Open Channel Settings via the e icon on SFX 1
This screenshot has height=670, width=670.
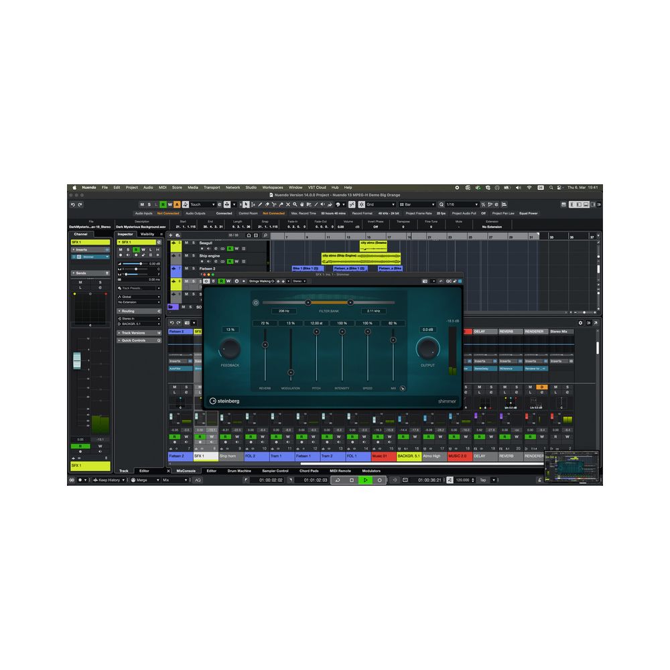(159, 242)
